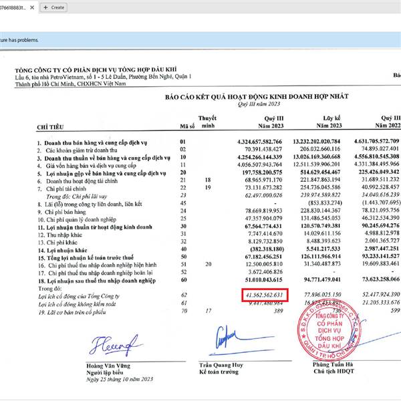Select value 12.500.005.810
The image size is (401, 401).
point(264,264)
